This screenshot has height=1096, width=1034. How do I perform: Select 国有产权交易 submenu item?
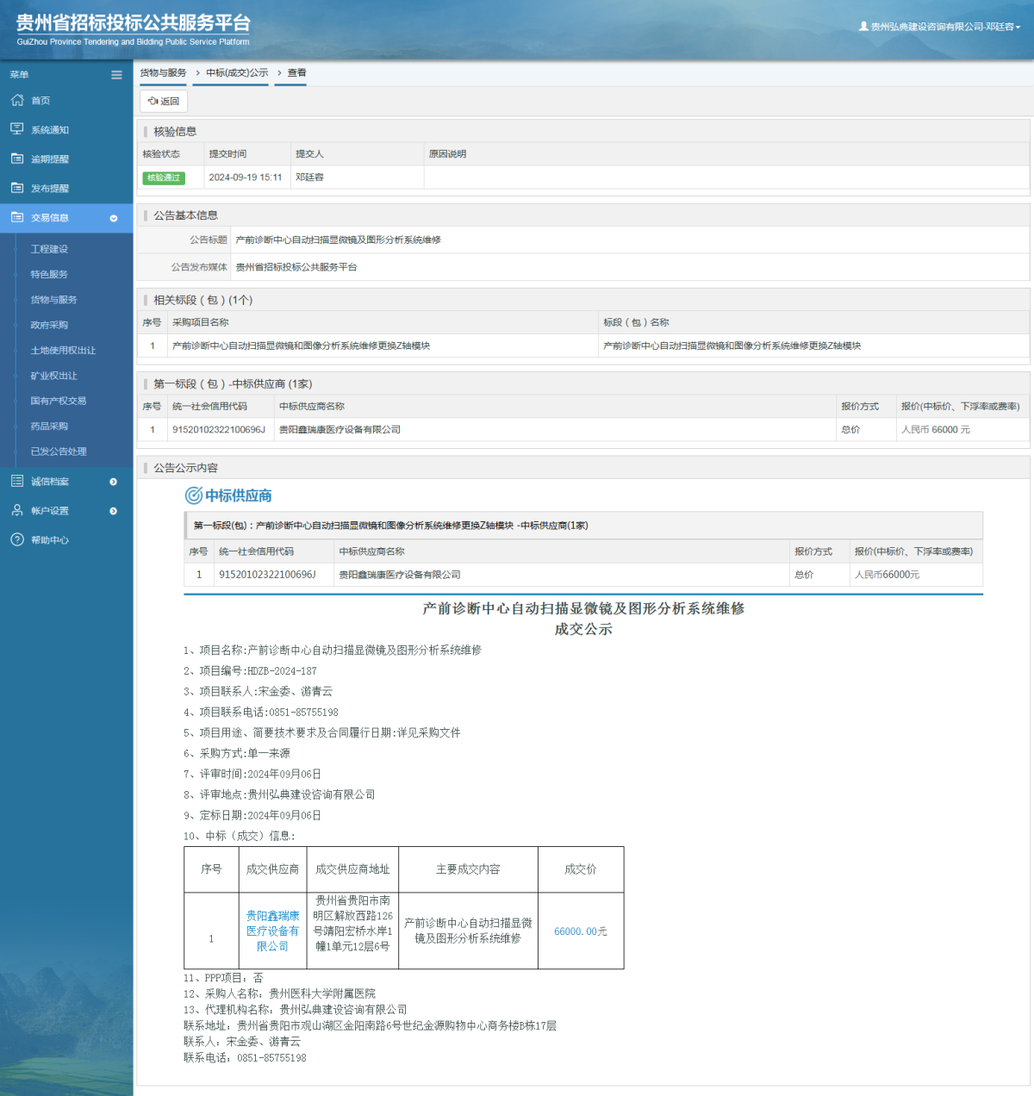(x=59, y=401)
